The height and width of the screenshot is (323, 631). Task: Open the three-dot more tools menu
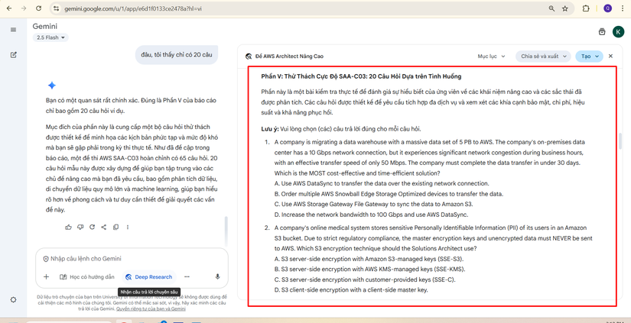pyautogui.click(x=187, y=276)
